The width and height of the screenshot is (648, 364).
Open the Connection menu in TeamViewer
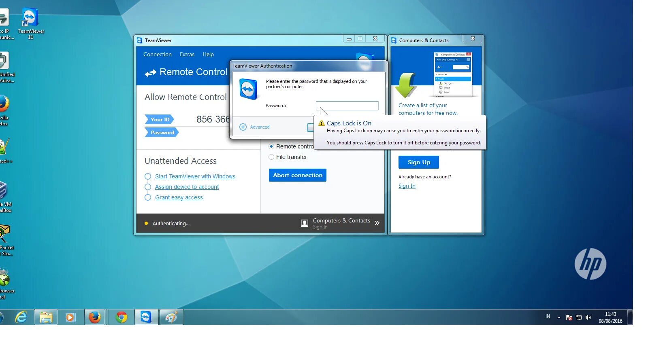coord(157,54)
